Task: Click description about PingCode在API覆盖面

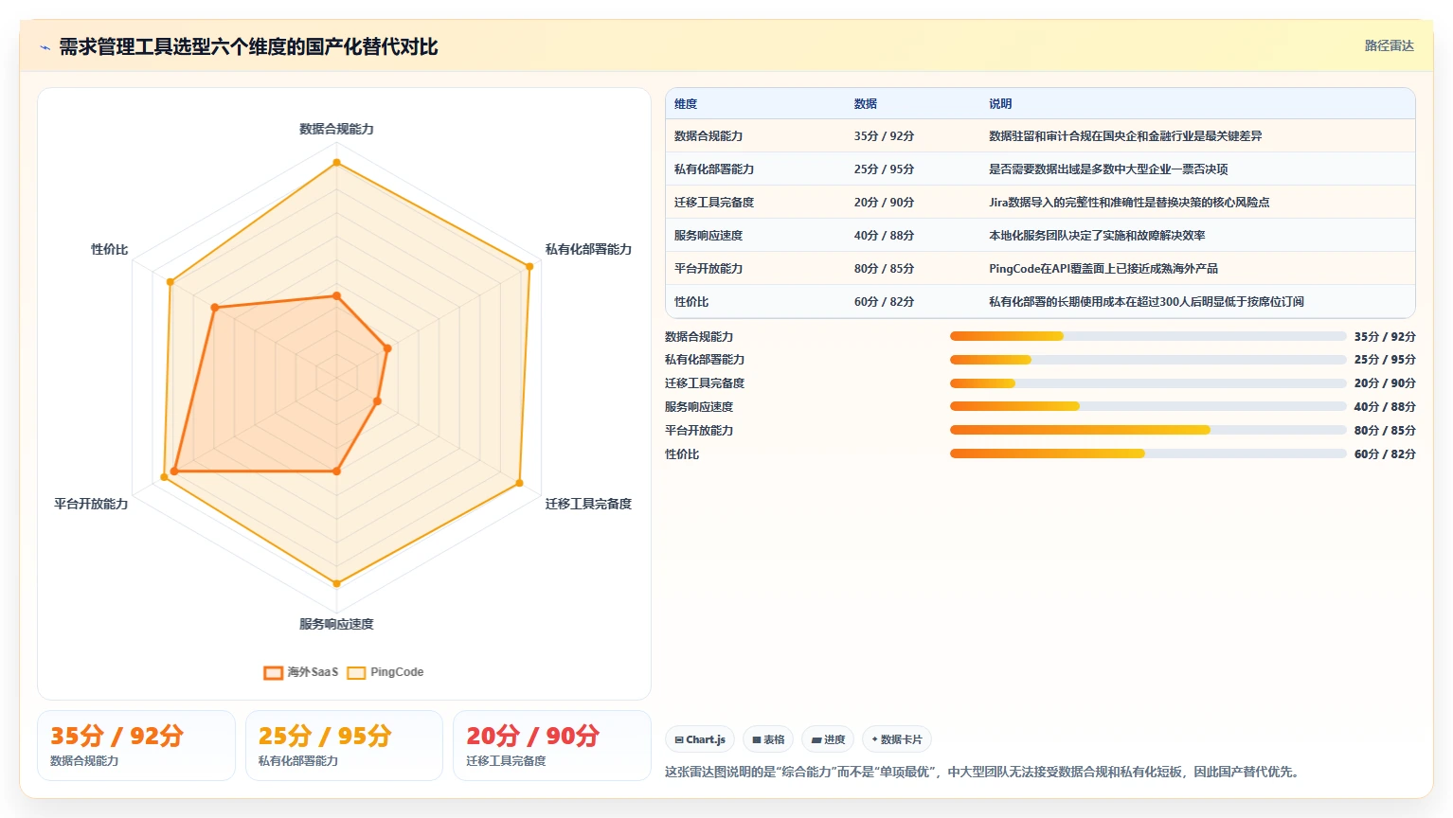Action: [1103, 269]
